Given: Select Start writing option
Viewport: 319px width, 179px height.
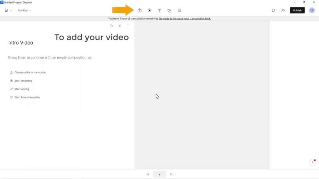Looking at the screenshot, I should (x=20, y=89).
